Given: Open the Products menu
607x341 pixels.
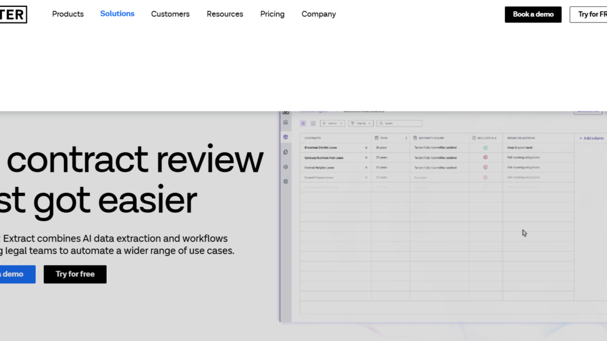Looking at the screenshot, I should (x=68, y=14).
